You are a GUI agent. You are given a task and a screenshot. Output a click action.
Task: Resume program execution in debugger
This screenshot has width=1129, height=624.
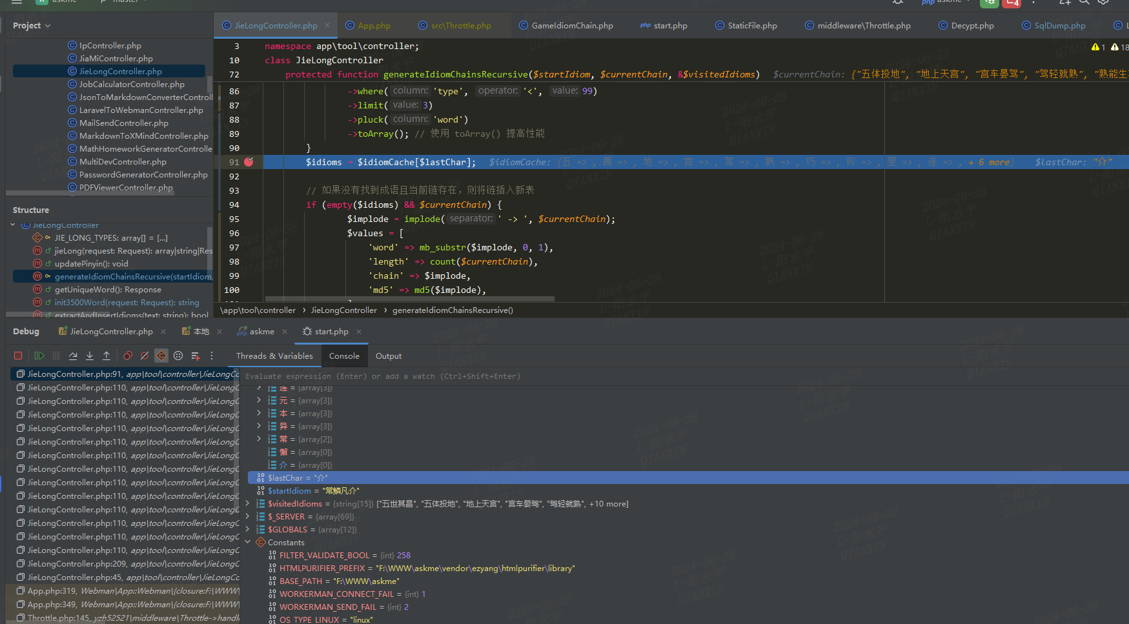point(39,356)
